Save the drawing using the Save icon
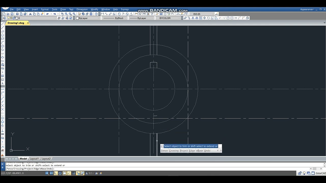 click(x=12, y=14)
